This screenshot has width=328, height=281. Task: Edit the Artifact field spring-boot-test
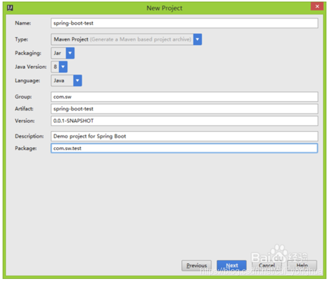click(184, 109)
